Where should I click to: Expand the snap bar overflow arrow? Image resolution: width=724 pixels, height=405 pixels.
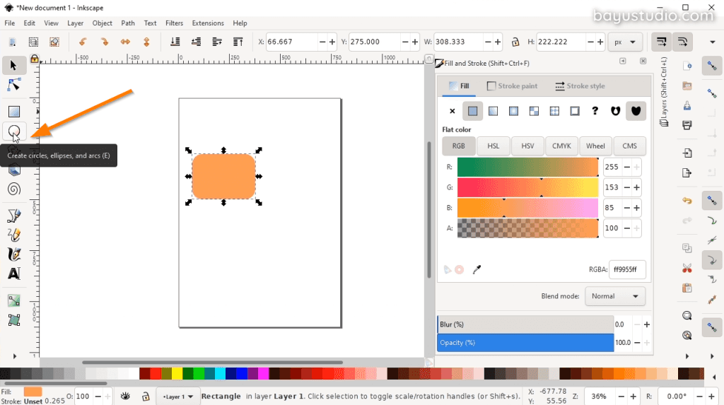click(712, 356)
